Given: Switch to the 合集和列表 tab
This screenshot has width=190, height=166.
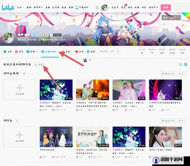Looking at the screenshot, I should pyautogui.click(x=50, y=52).
